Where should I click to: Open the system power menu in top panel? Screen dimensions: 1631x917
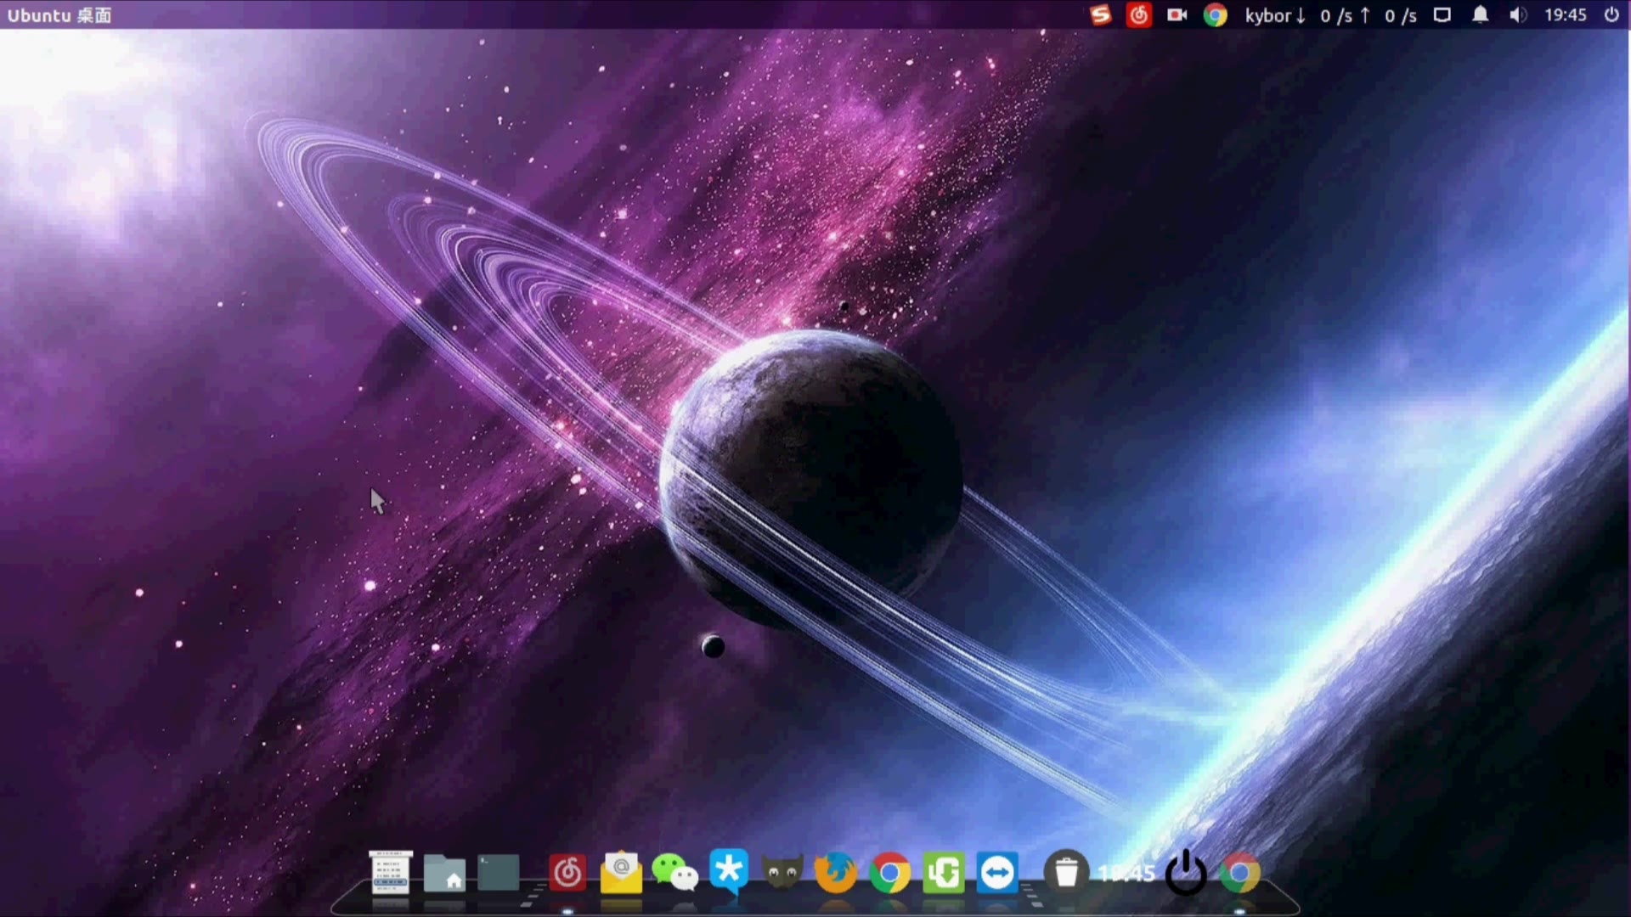1611,15
